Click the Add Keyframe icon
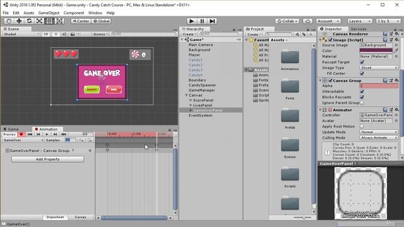The image size is (404, 227). pyautogui.click(x=81, y=140)
